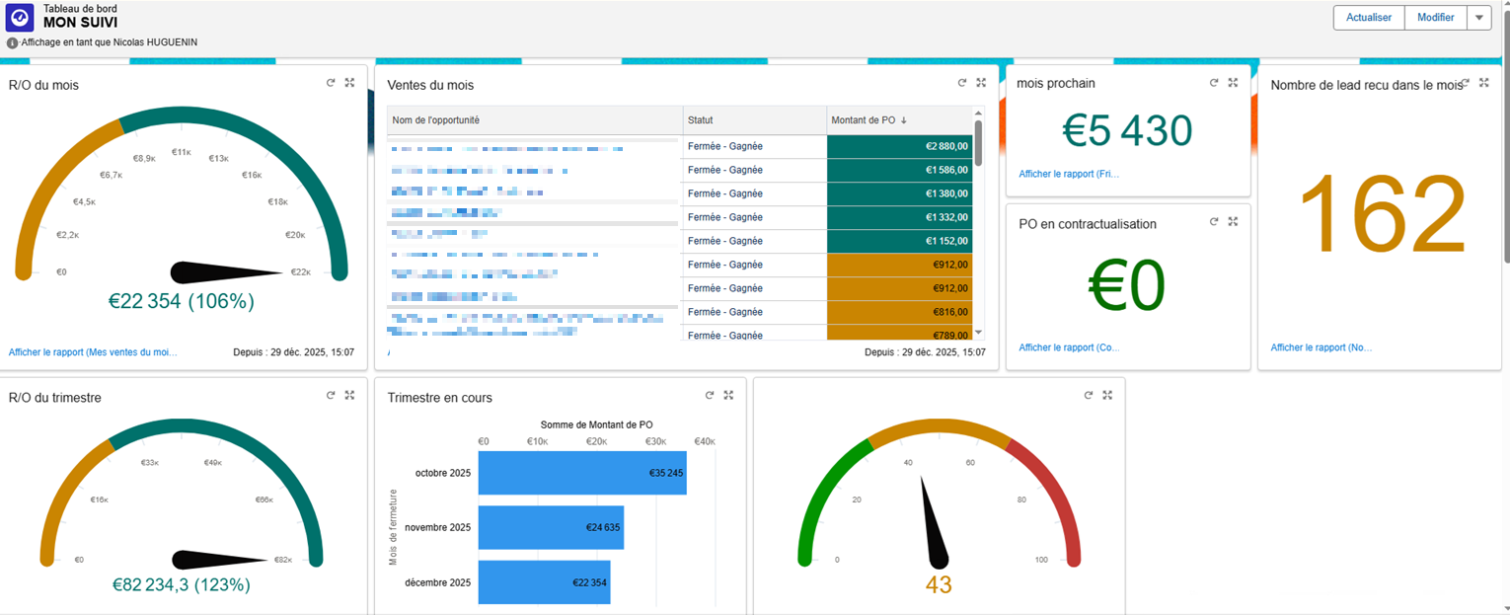Click the €1 152,00 amount cell
This screenshot has width=1510, height=615.
click(x=899, y=241)
